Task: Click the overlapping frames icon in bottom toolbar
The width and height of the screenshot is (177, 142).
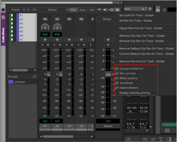Action: click(x=153, y=139)
